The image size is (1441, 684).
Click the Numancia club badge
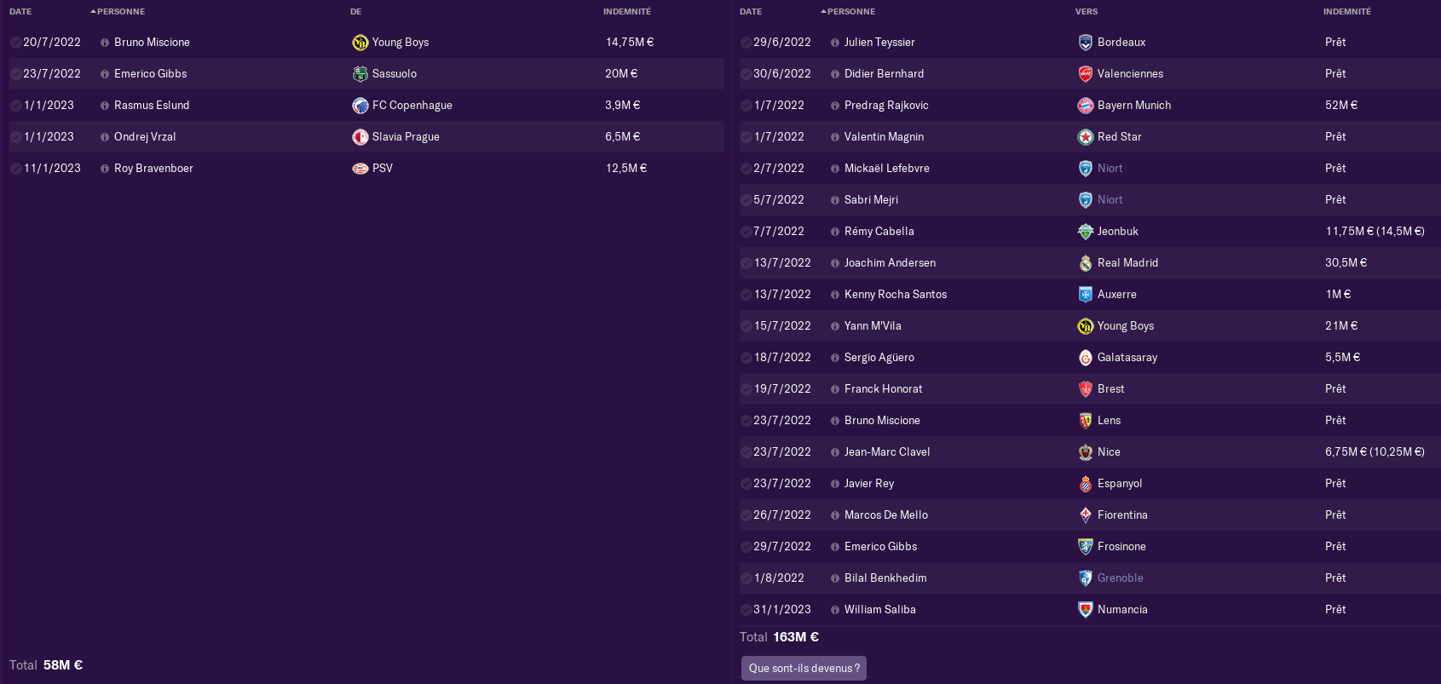tap(1086, 610)
